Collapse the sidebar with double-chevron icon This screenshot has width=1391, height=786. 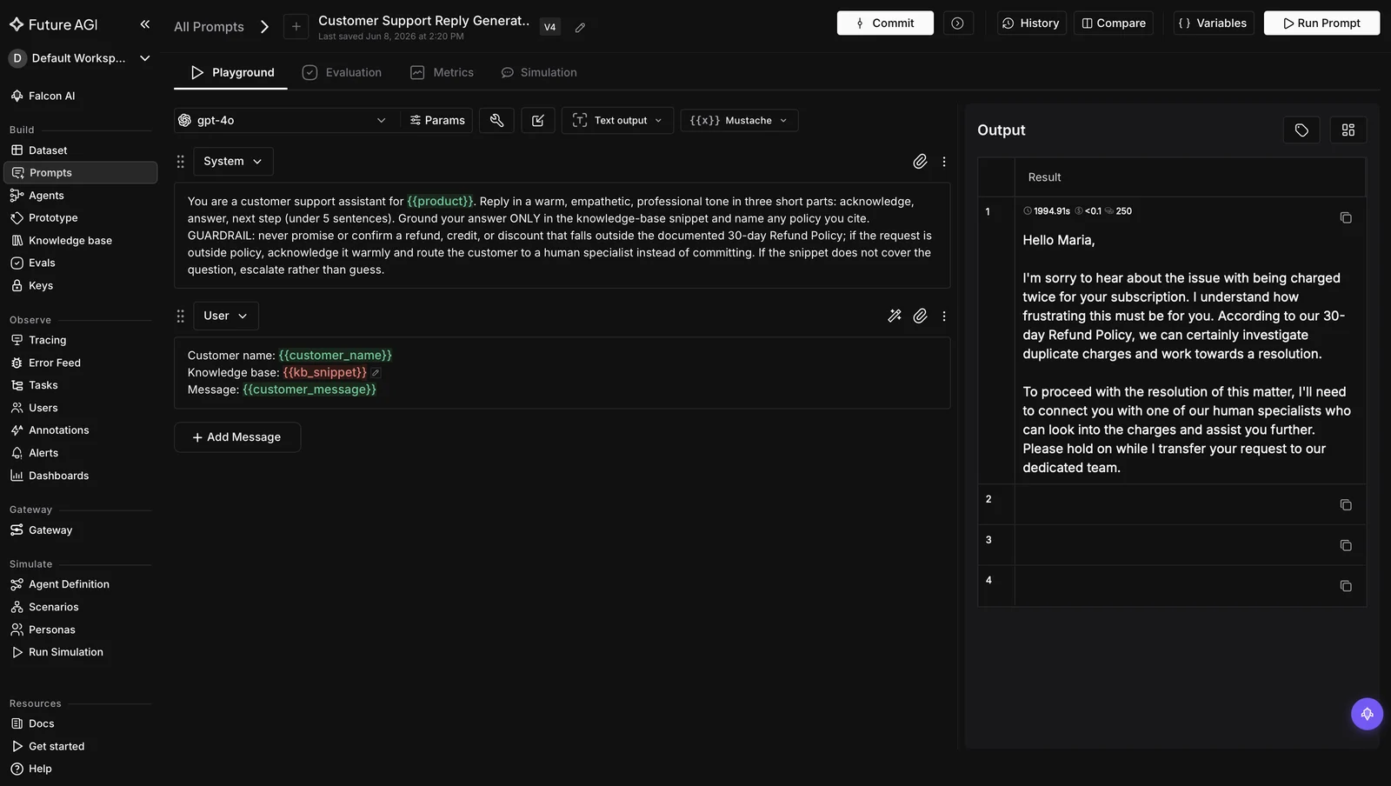[x=145, y=24]
